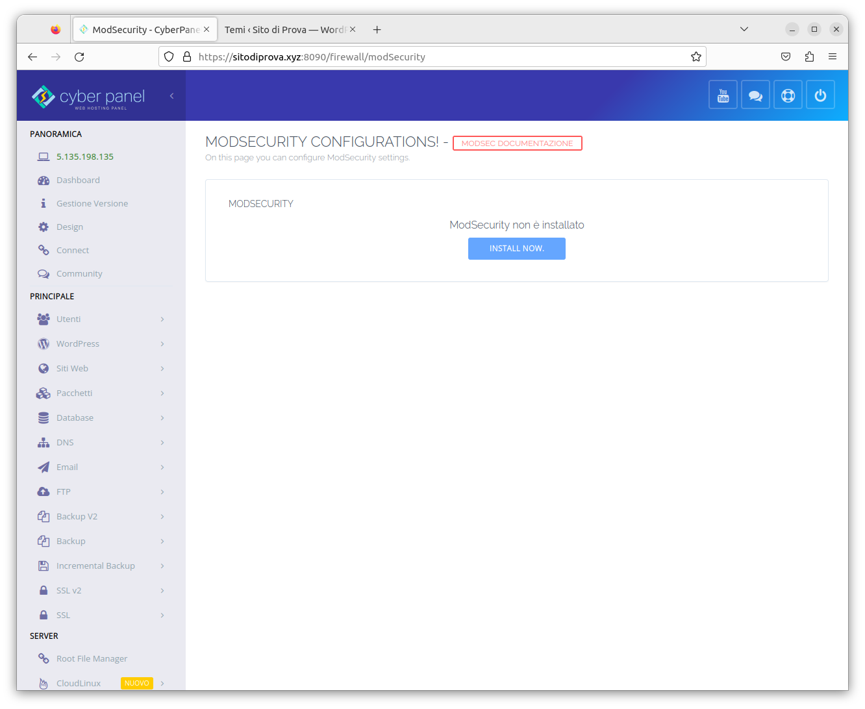Click the Pocket save icon in toolbar
Image resolution: width=865 pixels, height=709 pixels.
(786, 56)
